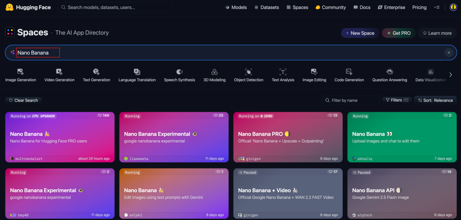This screenshot has height=220, width=461.
Task: Click 'Running on ZERO' status badge
Action: tap(256, 116)
